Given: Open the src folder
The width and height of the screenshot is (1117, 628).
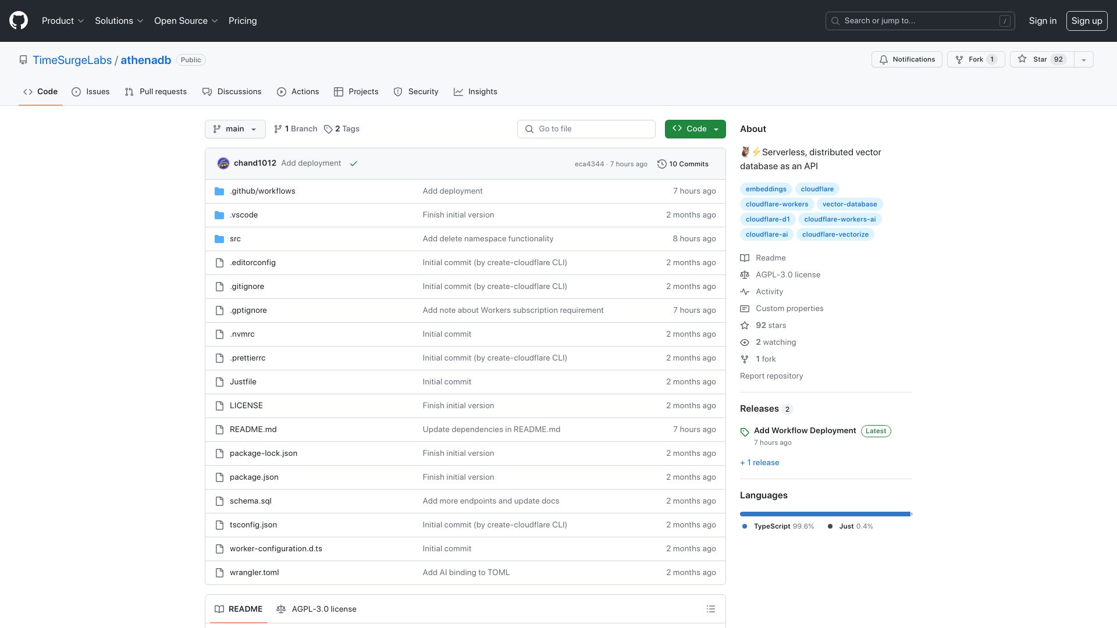Looking at the screenshot, I should click(235, 239).
